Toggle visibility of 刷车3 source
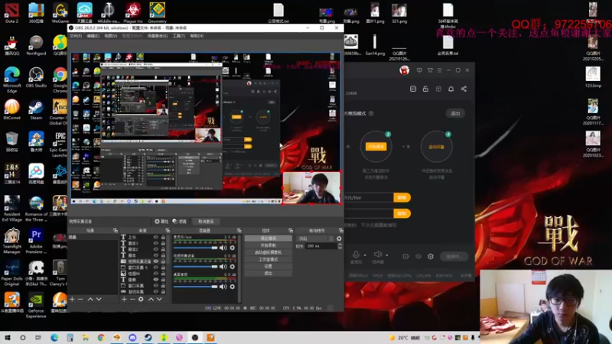This screenshot has width=612, height=344. (x=156, y=243)
